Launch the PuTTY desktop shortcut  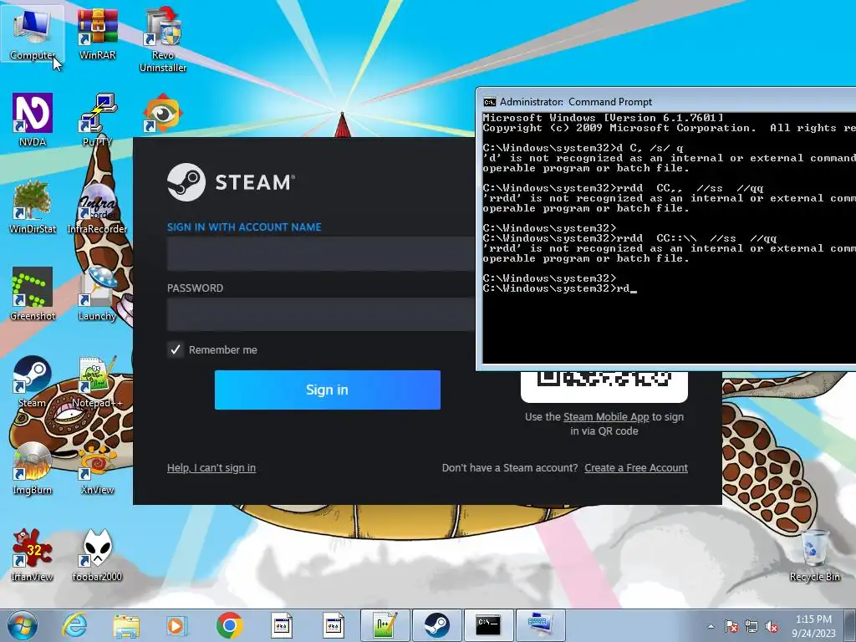click(97, 120)
